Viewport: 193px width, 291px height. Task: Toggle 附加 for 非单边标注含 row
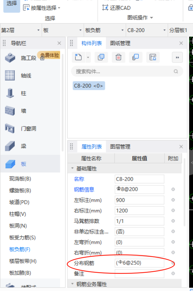[173, 231]
